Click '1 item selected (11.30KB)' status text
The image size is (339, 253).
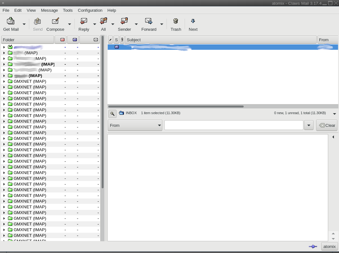click(x=161, y=113)
